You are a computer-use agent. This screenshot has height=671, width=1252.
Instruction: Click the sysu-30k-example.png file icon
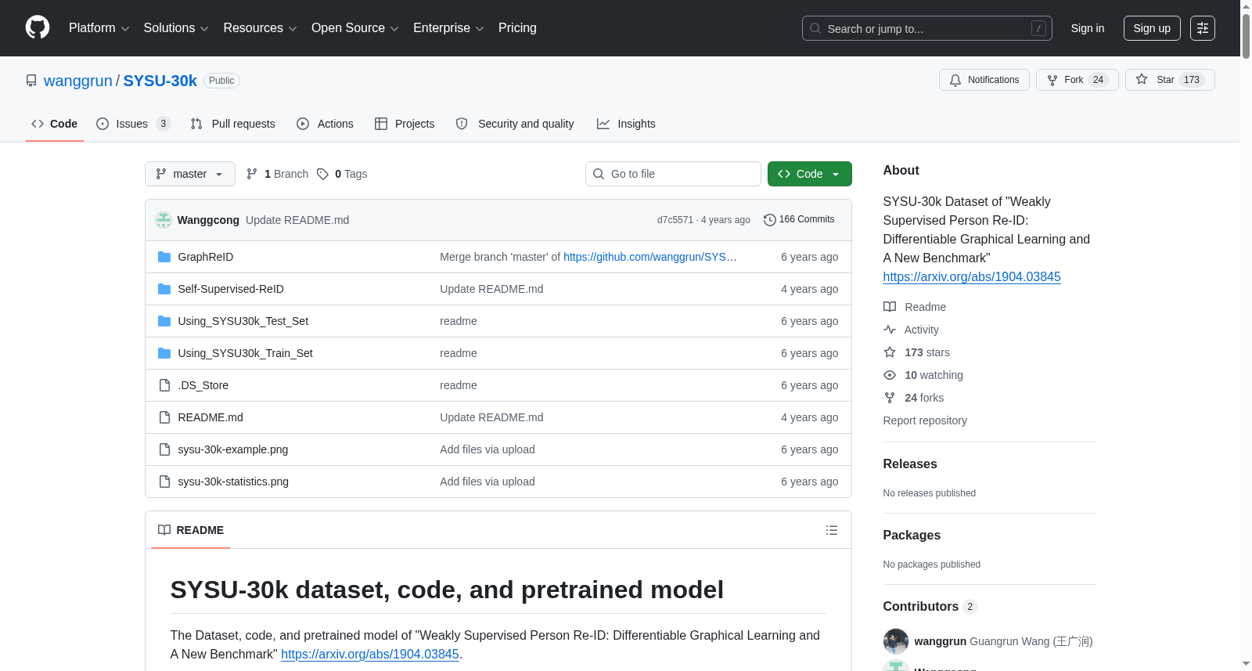164,449
